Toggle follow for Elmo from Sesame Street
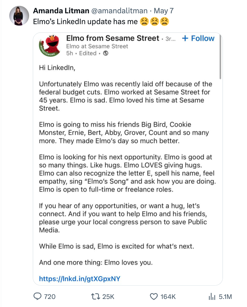 click(x=198, y=38)
